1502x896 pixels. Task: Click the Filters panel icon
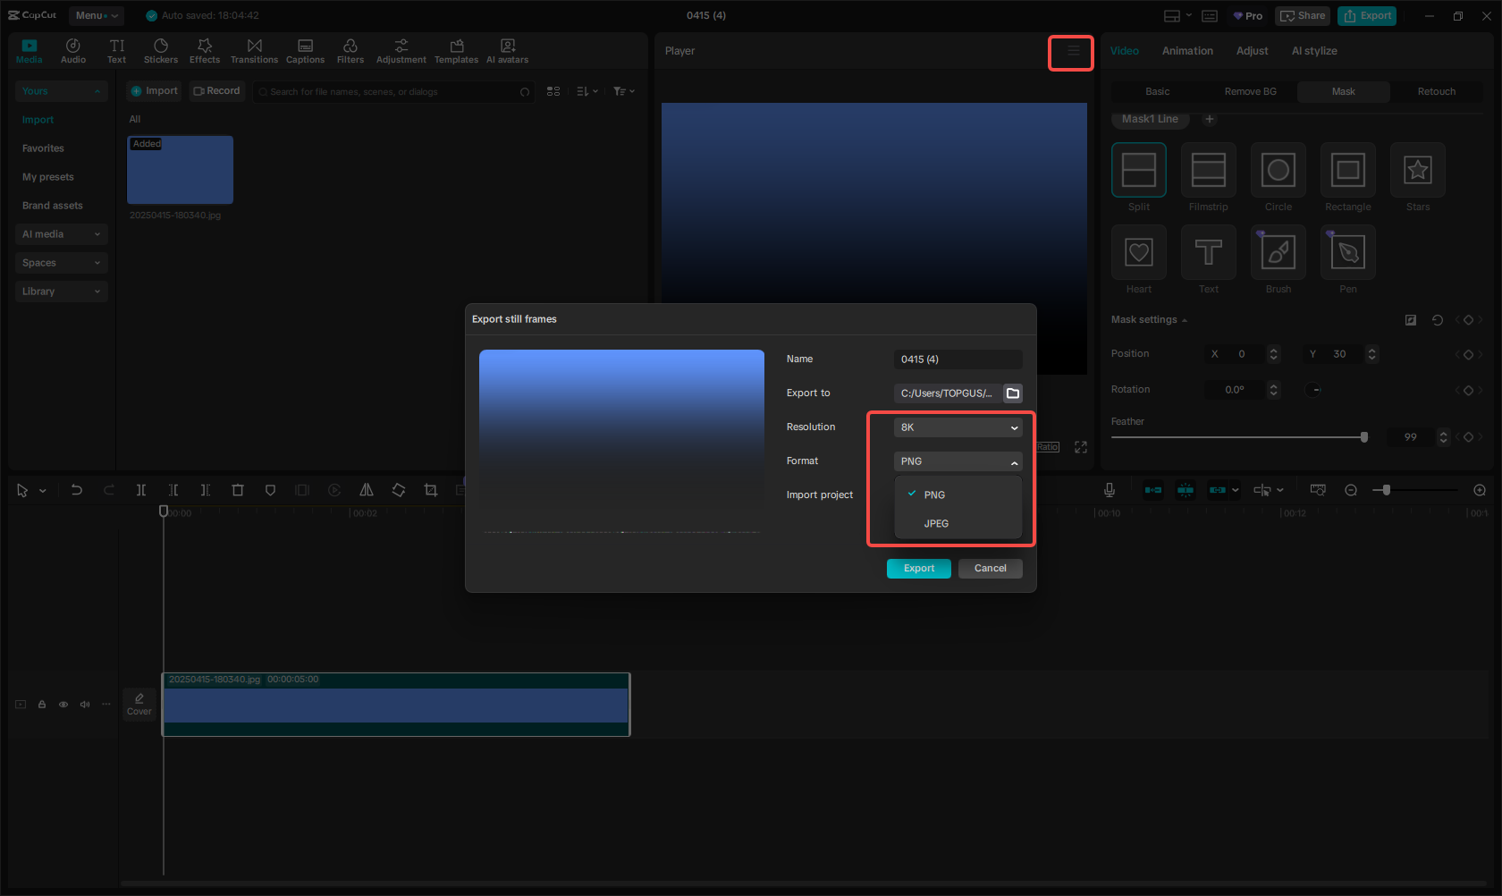[350, 50]
